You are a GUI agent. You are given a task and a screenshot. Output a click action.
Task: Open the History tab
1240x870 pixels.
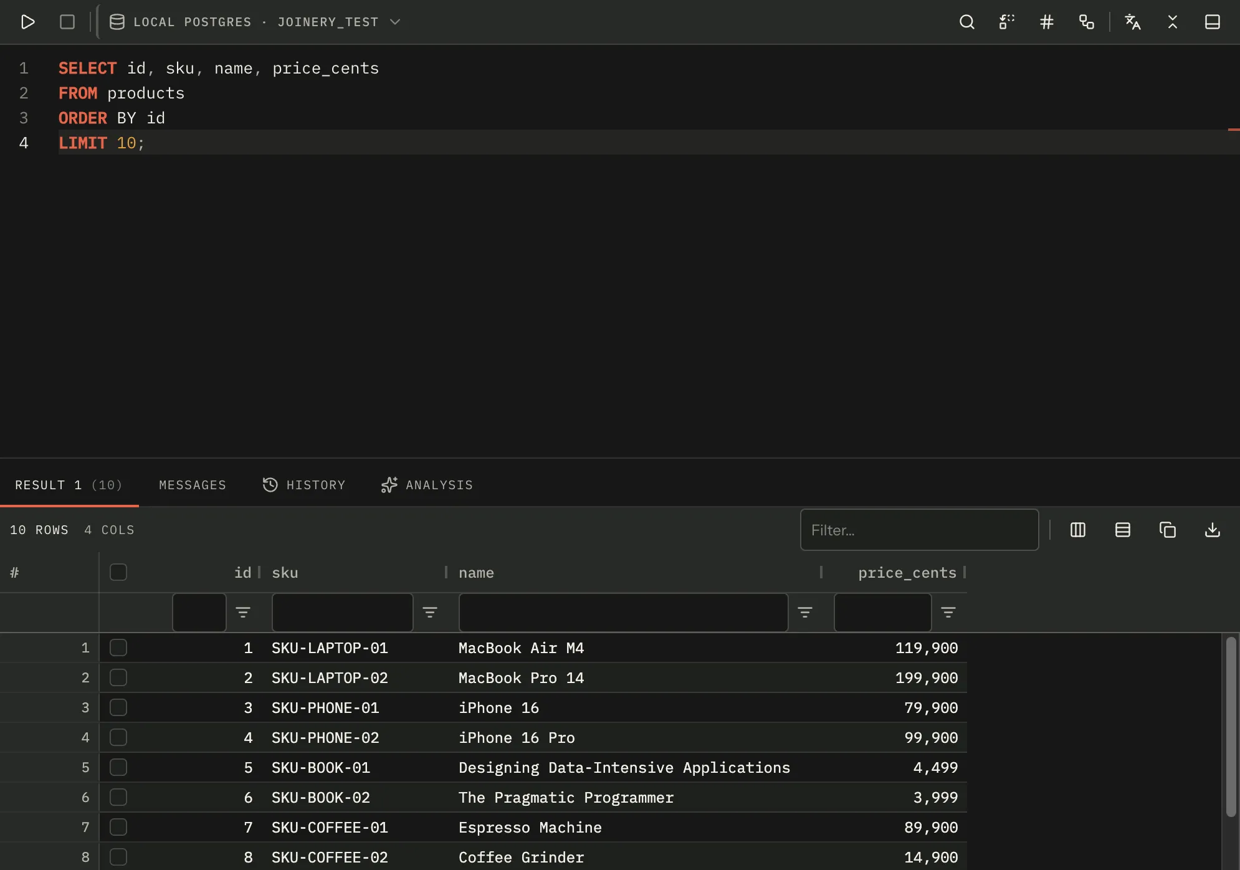click(303, 485)
